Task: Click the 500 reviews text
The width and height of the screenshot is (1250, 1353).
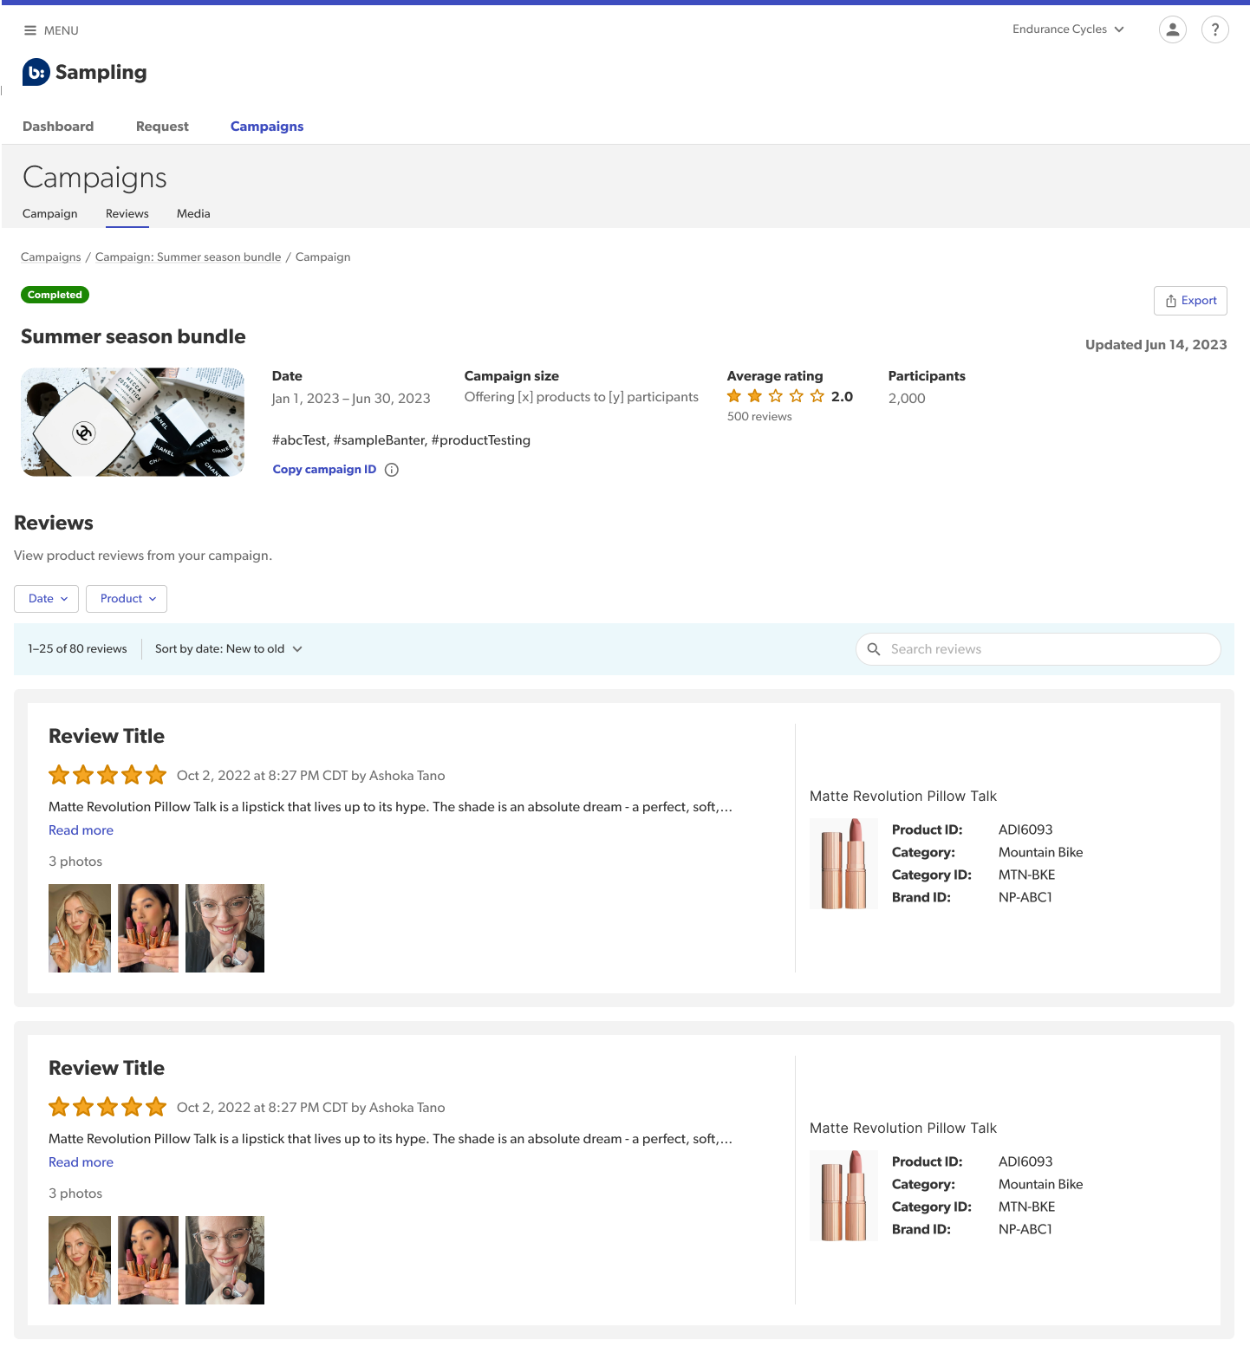Action: pos(759,417)
